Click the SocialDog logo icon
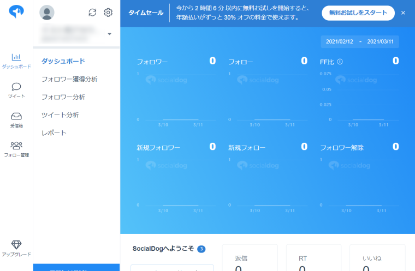Viewport: 415px width, 271px height. 16,13
